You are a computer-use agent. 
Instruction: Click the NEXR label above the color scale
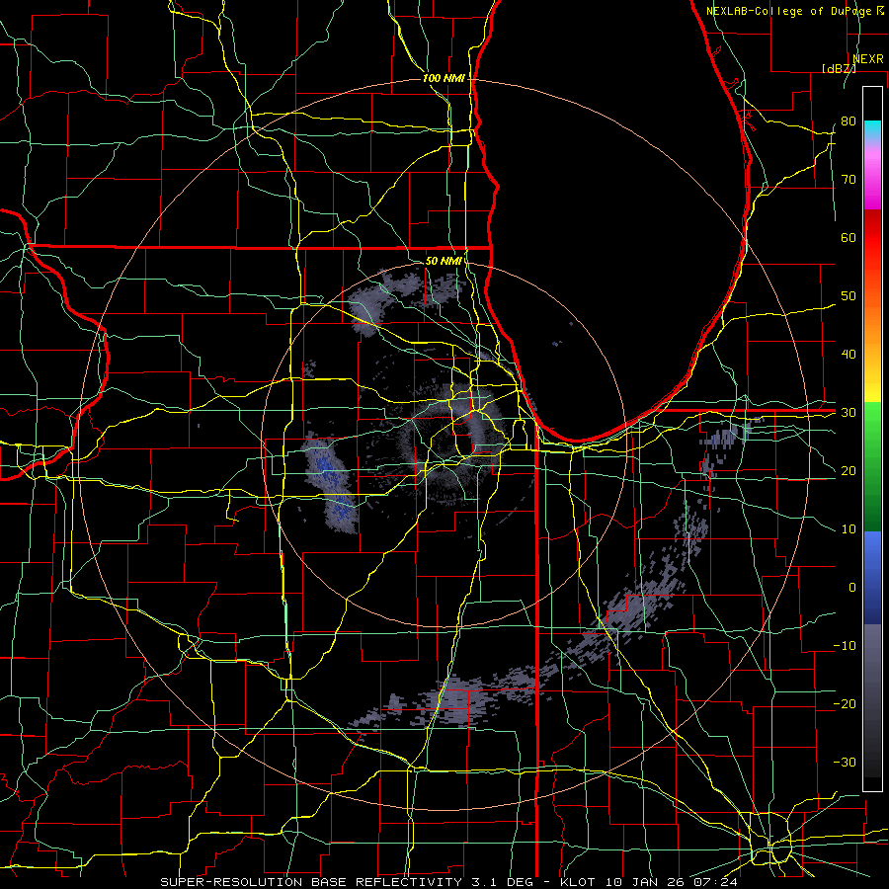point(868,58)
